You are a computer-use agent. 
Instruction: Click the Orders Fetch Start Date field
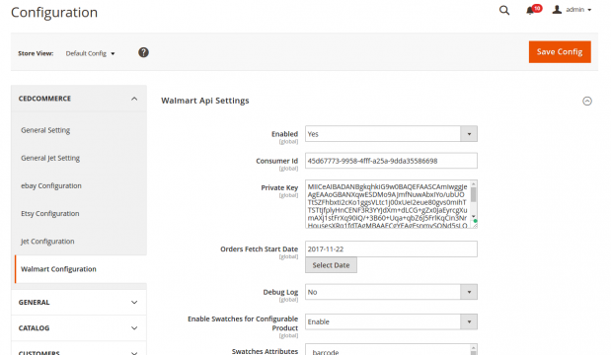(391, 249)
